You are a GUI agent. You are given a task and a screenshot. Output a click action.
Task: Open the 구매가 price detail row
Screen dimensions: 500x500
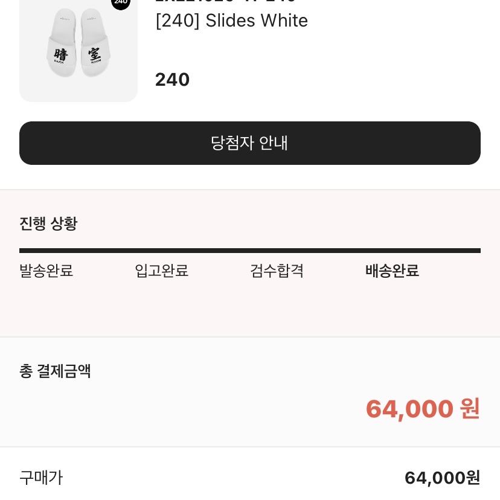[x=250, y=478]
